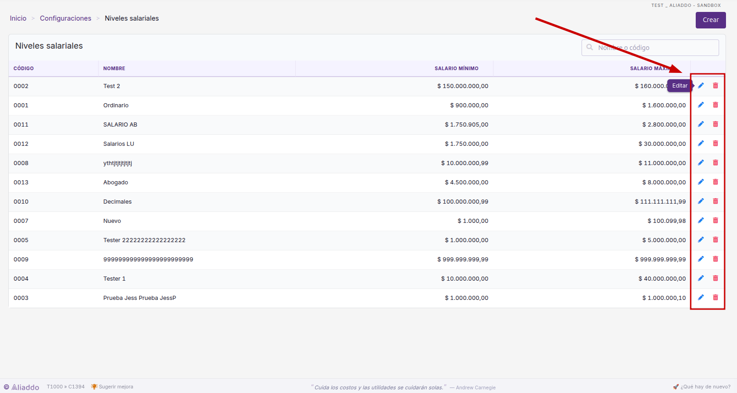Viewport: 737px width, 393px height.
Task: Click Sugerir mejora link in footer
Action: coord(112,387)
